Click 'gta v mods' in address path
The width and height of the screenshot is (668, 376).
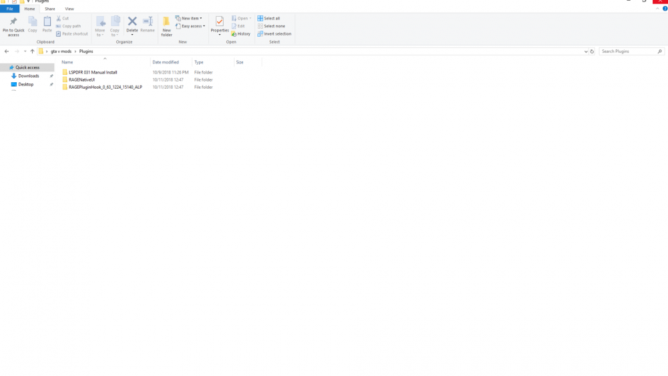point(61,51)
